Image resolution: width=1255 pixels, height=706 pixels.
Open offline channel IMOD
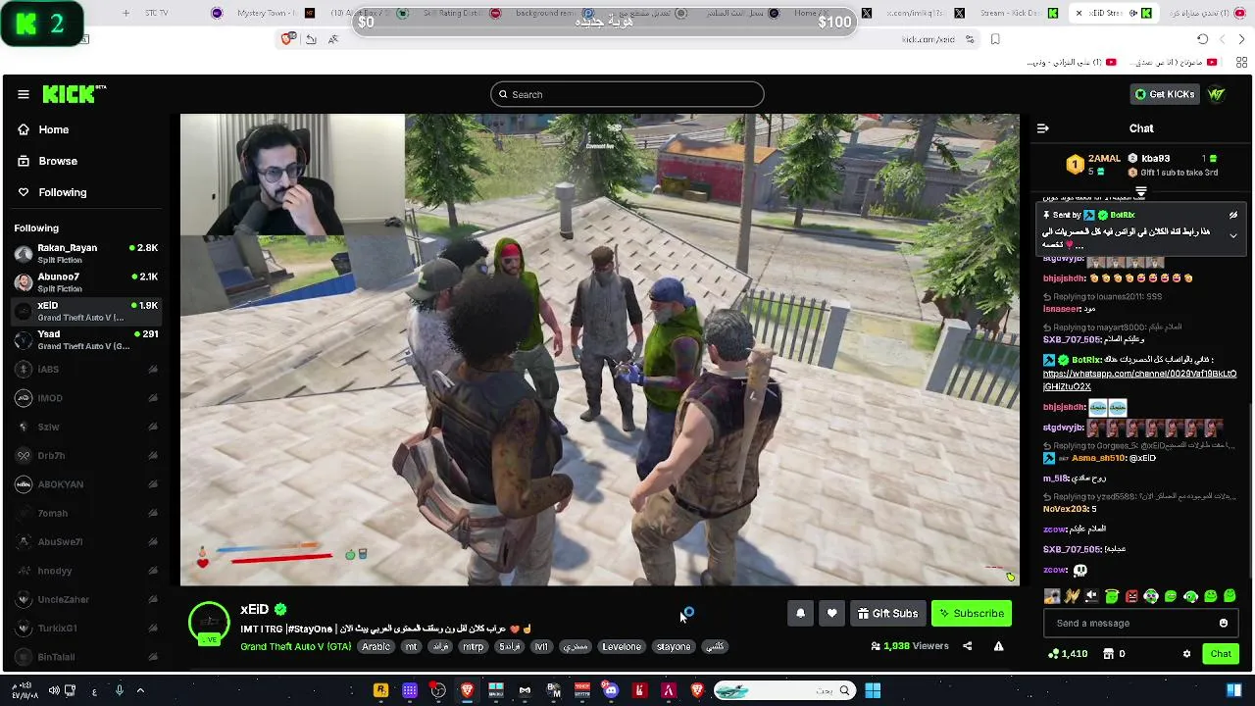click(x=86, y=398)
